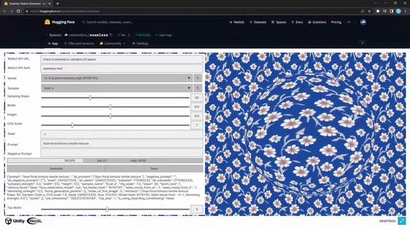410x230 pixels.
Task: Click the CFG Scale value box
Action: pos(197,125)
